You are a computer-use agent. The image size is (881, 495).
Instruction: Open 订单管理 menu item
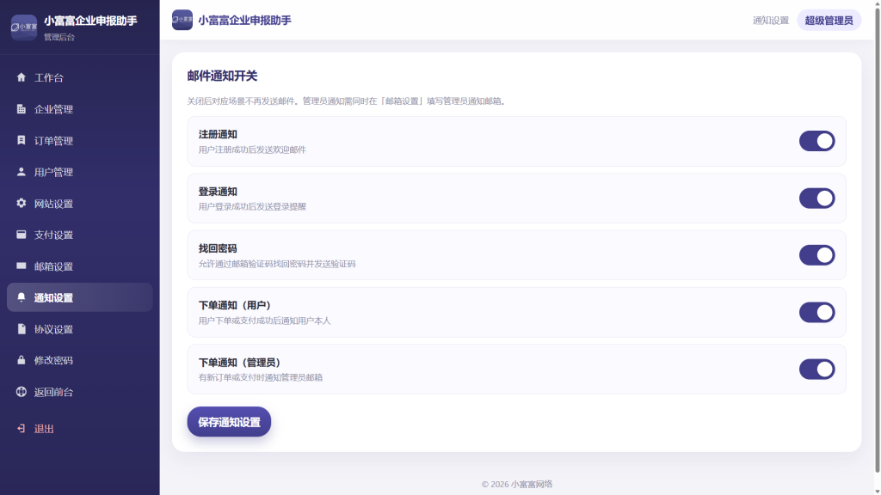click(x=80, y=140)
